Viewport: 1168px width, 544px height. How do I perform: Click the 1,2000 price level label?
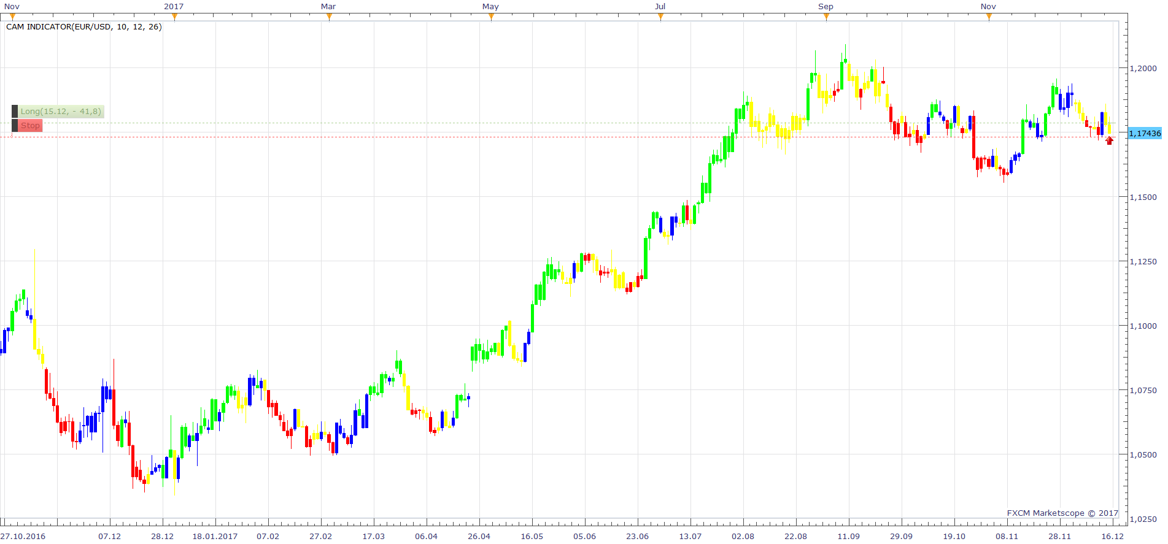1143,68
